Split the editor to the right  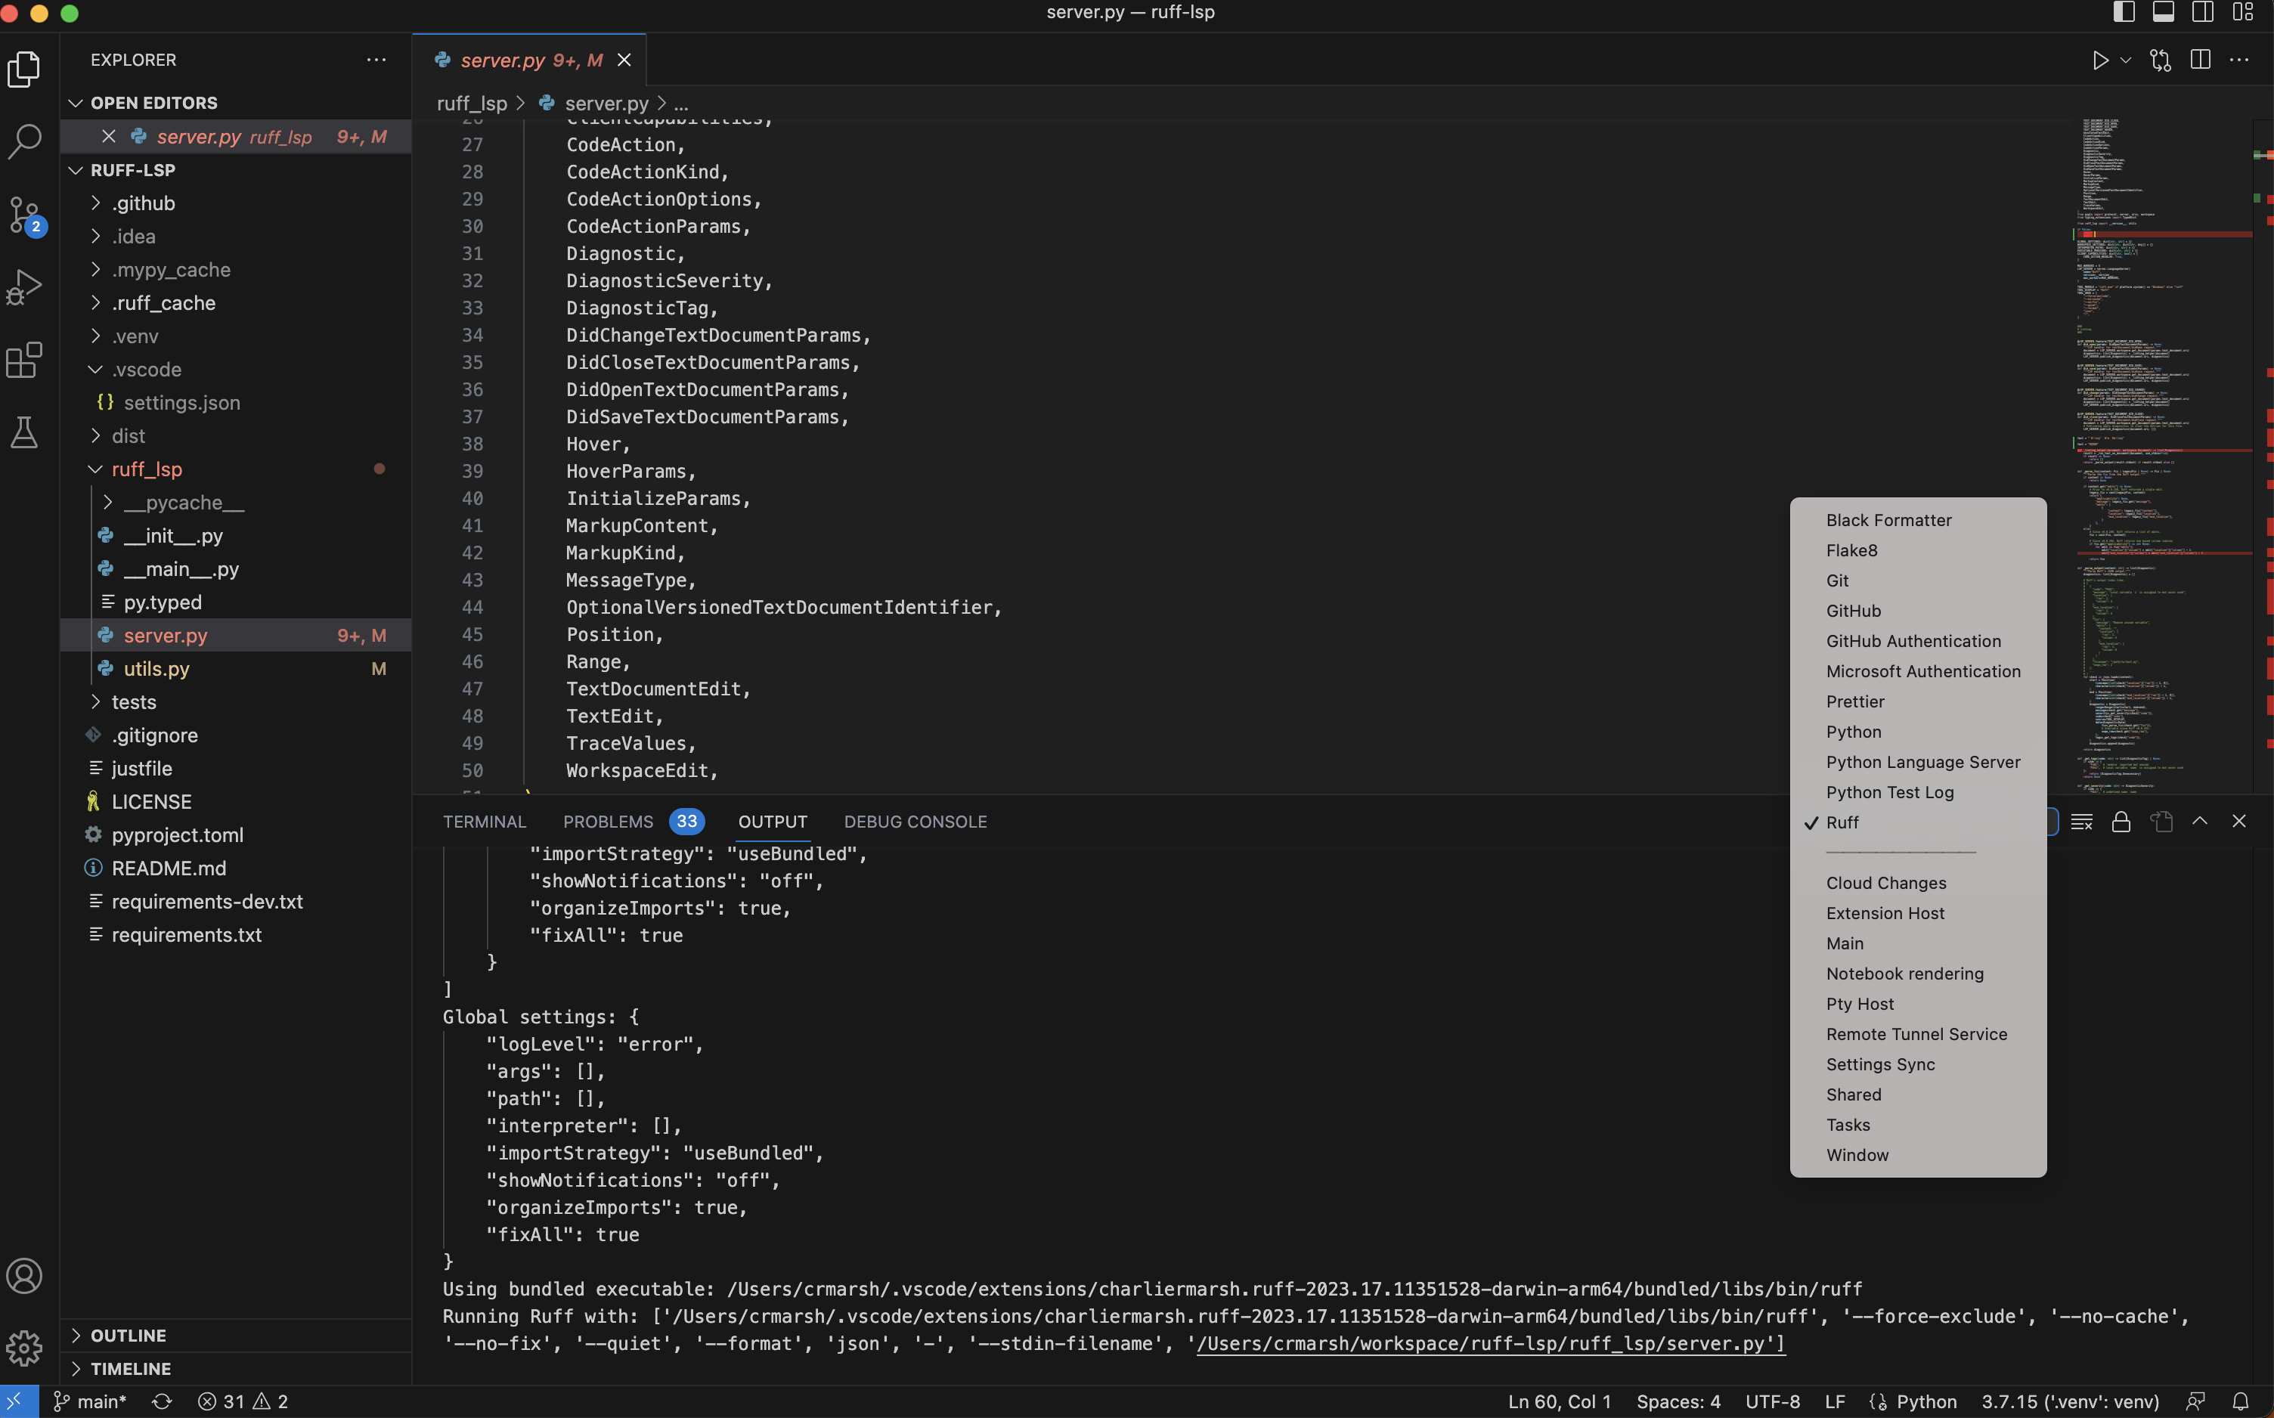pyautogui.click(x=2200, y=59)
